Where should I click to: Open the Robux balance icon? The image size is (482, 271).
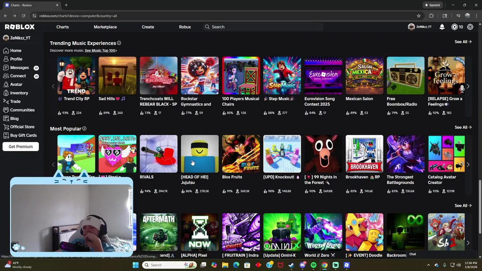pos(455,27)
